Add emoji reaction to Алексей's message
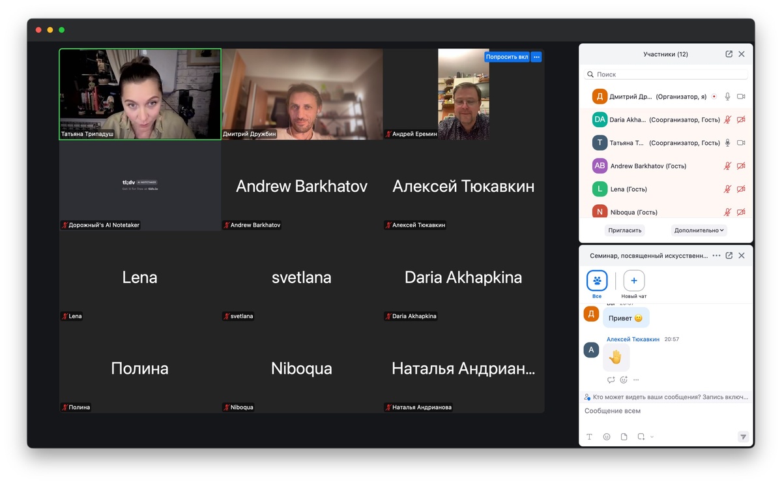The image size is (782, 484). coord(624,380)
